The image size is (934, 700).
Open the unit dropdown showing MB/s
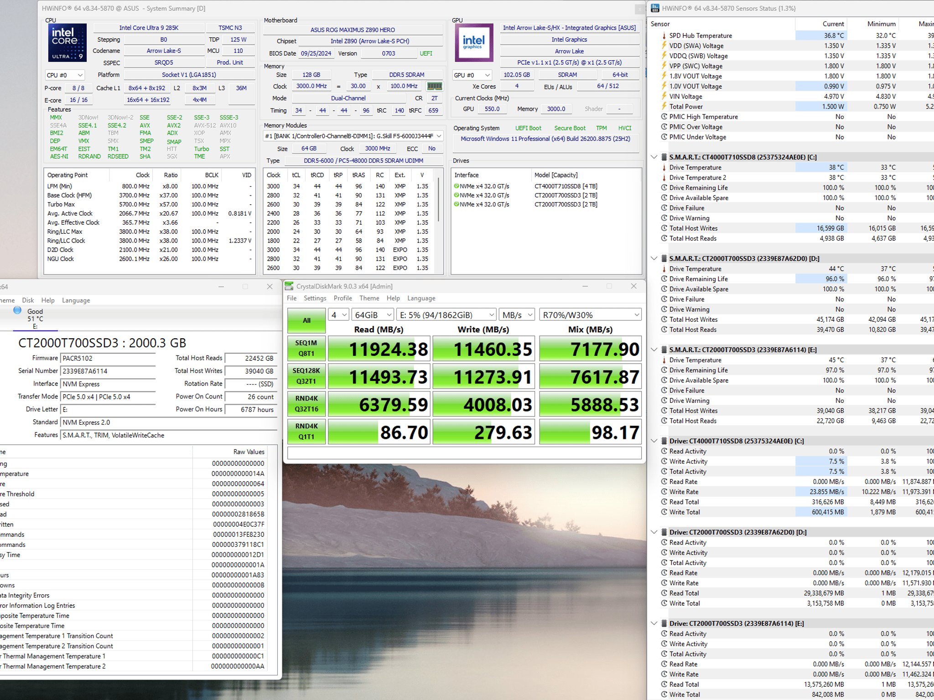click(x=517, y=315)
